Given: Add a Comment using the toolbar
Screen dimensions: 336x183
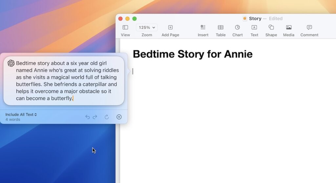Looking at the screenshot, I should pyautogui.click(x=309, y=27).
